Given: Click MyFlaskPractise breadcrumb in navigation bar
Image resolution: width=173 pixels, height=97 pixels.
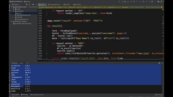Looking at the screenshot, I should click(16, 2).
